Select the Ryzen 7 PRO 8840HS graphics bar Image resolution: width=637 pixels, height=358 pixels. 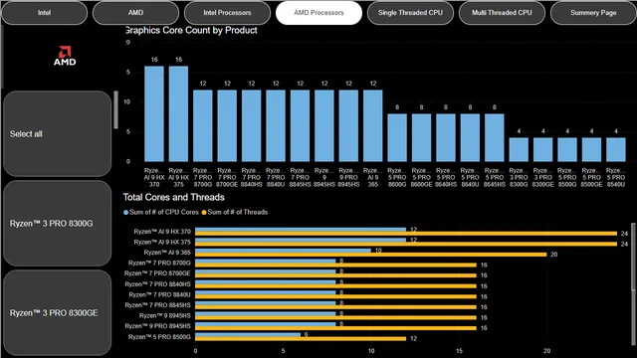tap(252, 126)
